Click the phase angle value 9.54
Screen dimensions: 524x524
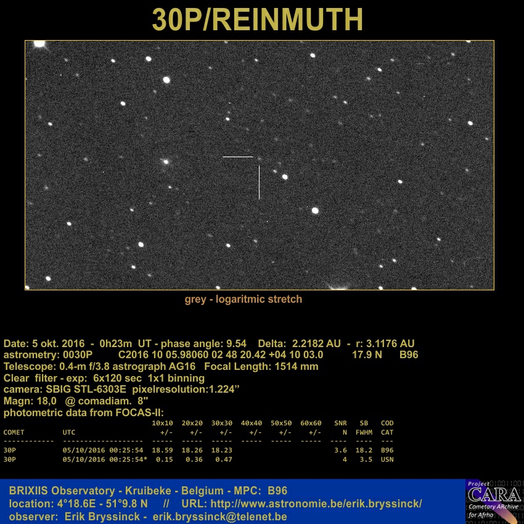[236, 343]
